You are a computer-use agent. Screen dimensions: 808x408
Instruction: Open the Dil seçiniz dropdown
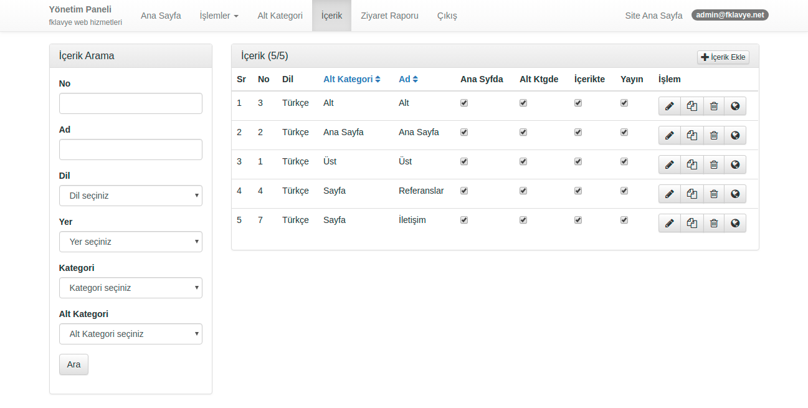[x=131, y=196]
